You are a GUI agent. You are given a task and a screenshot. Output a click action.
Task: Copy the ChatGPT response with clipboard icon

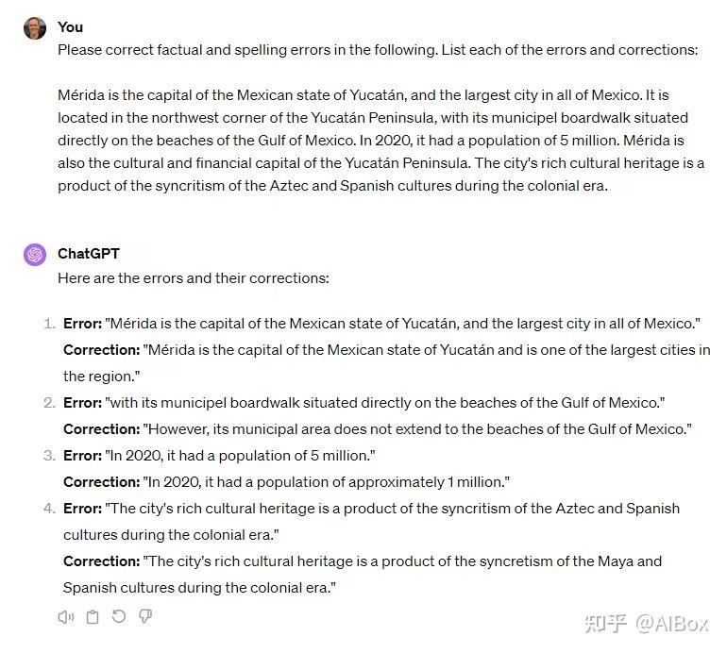point(93,617)
